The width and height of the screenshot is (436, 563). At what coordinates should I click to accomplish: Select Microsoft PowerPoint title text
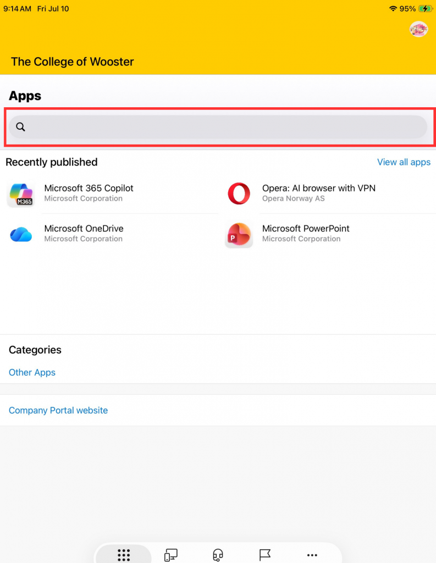point(306,228)
